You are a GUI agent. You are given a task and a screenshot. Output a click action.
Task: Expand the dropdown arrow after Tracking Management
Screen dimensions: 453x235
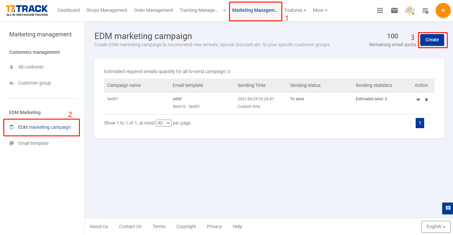click(224, 10)
